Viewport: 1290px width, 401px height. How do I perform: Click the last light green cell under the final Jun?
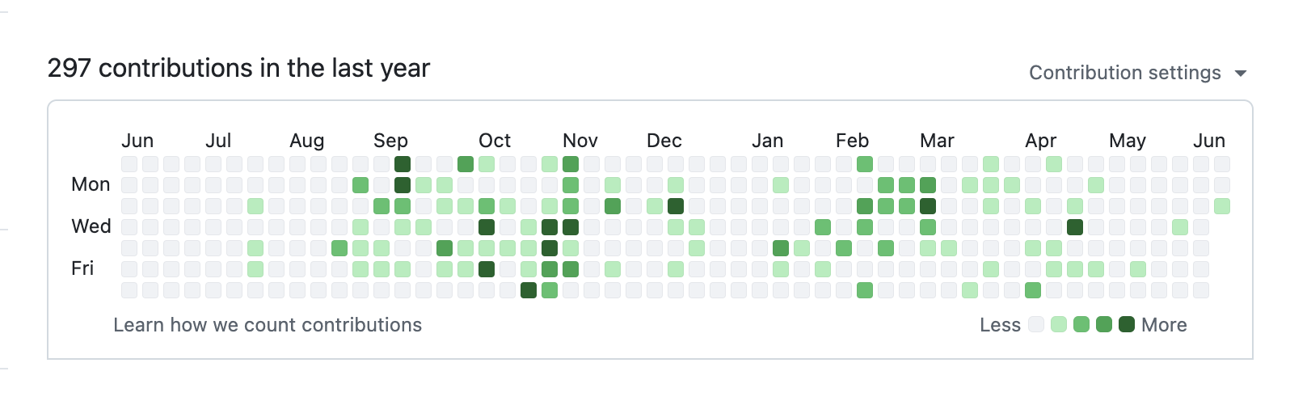click(1222, 206)
